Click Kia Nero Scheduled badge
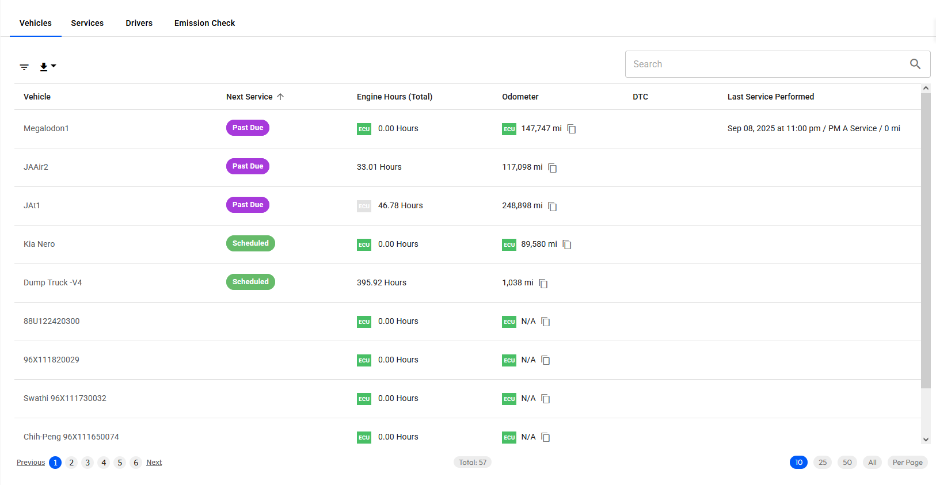 pyautogui.click(x=250, y=243)
